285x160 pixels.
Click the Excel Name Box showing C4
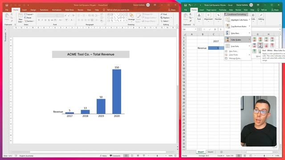click(x=189, y=29)
